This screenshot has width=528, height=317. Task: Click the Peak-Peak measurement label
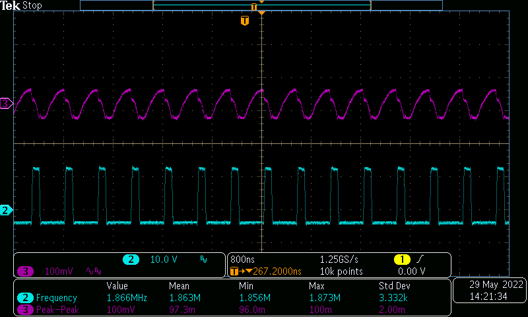[57, 309]
